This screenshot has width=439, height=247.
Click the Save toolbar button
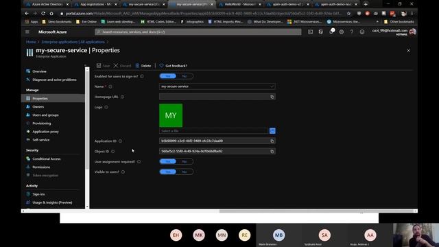(103, 66)
